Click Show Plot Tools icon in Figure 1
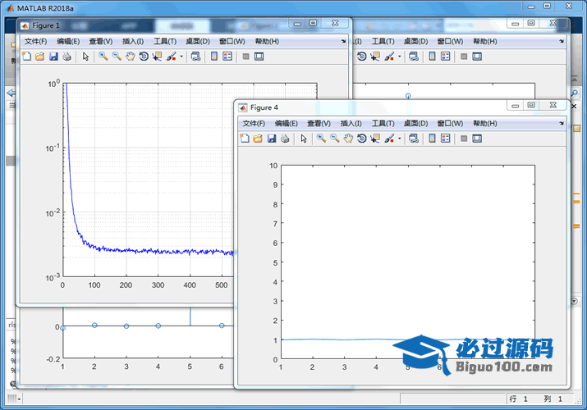Screen dimensions: 587x410 click(x=259, y=57)
